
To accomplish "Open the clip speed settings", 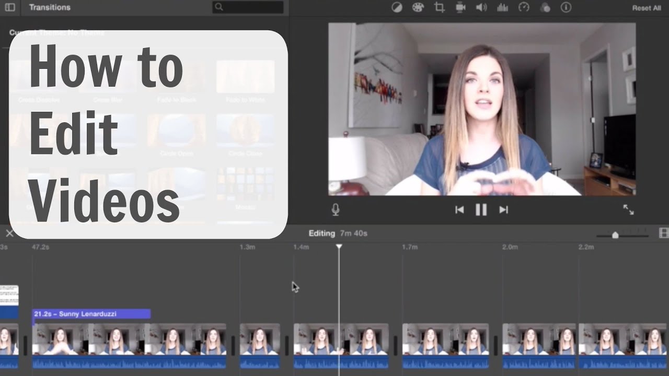I will [x=524, y=7].
